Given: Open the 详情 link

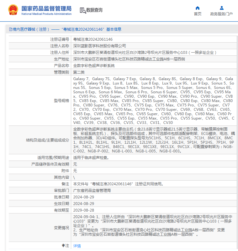Looking at the screenshot, I should (x=77, y=246).
